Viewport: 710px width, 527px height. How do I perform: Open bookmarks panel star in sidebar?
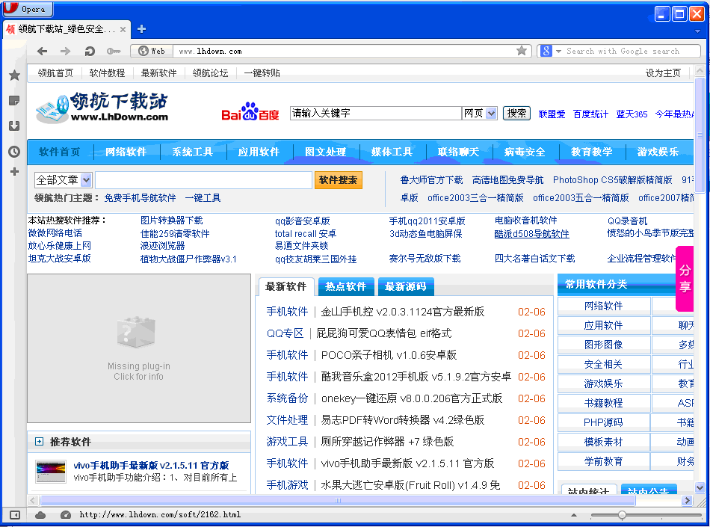(14, 75)
